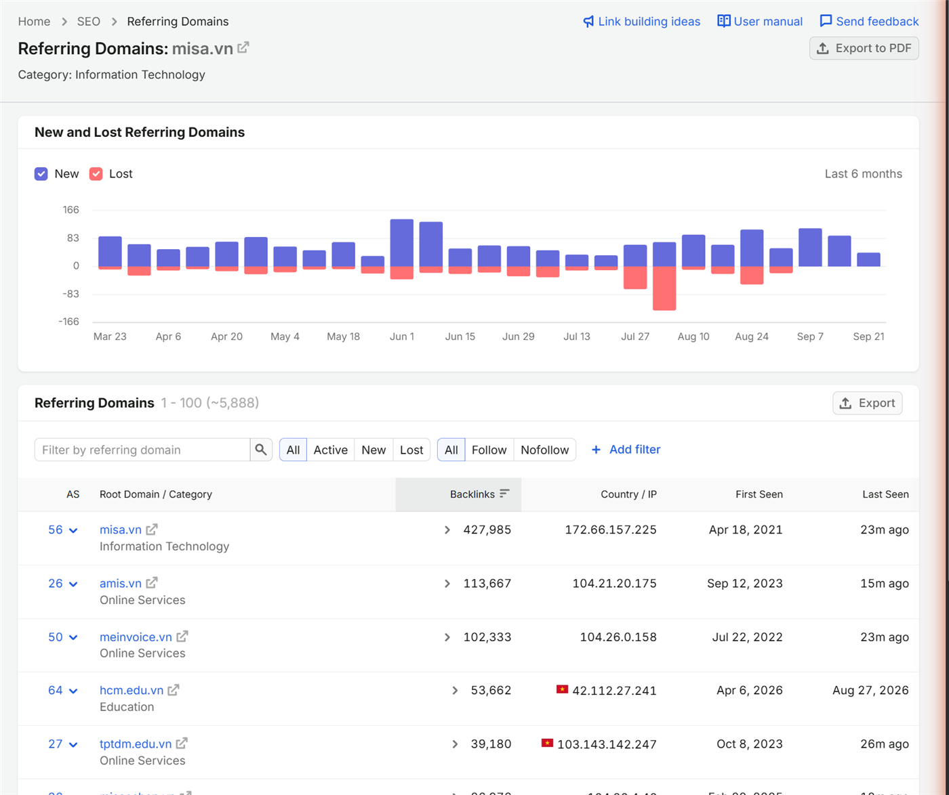Open misa.vn external link icon in page title
This screenshot has width=949, height=795.
click(x=243, y=47)
